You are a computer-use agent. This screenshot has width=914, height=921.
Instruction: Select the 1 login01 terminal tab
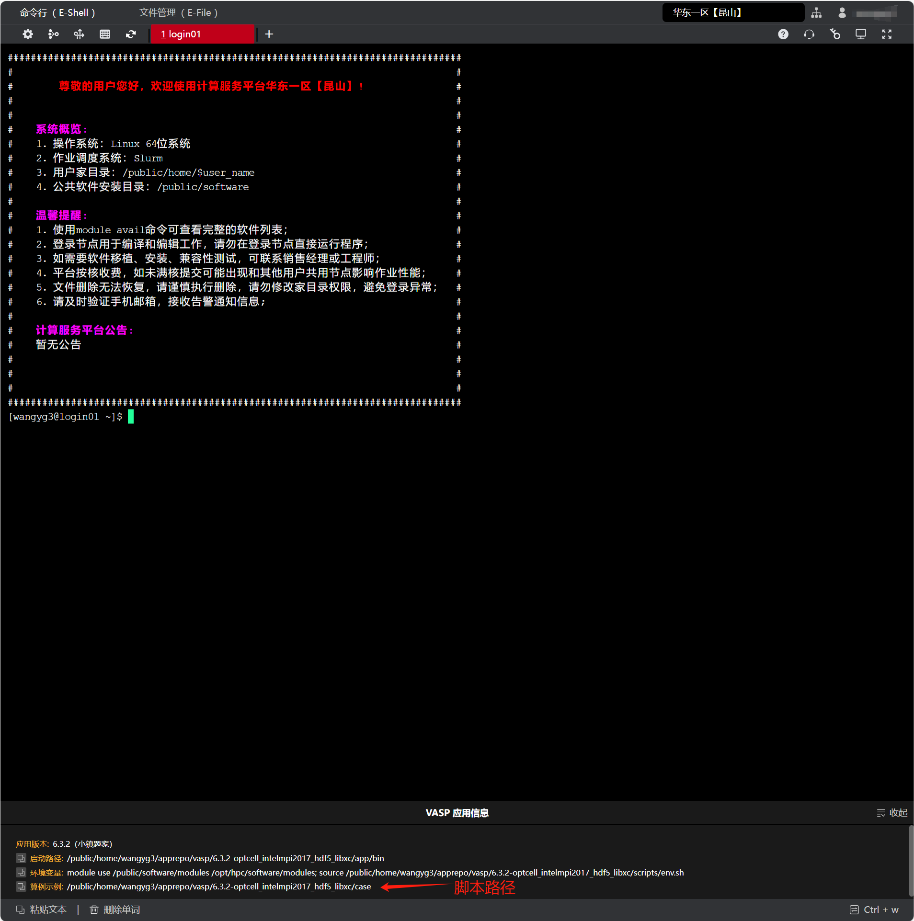[203, 34]
